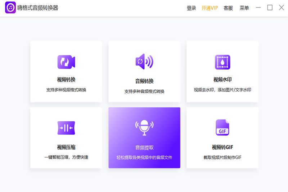
Task: Launch 视频压缩 via its label
Action: (x=66, y=147)
